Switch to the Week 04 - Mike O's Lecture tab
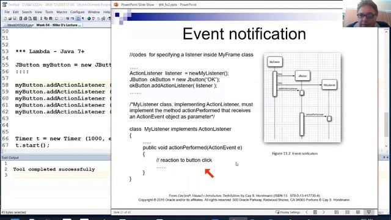391x220 pixels. 59,25
